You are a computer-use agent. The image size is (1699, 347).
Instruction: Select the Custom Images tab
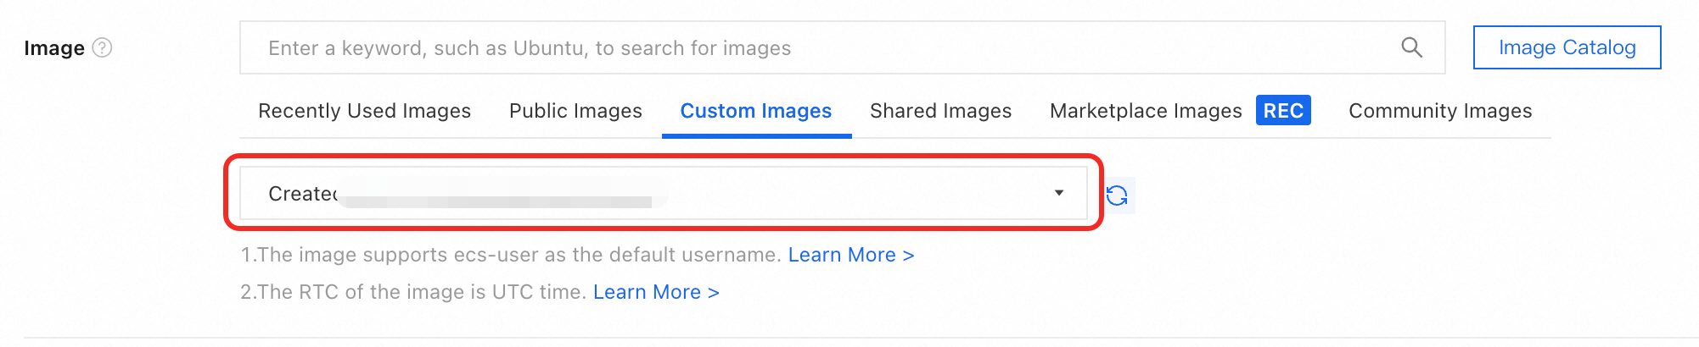pos(755,111)
